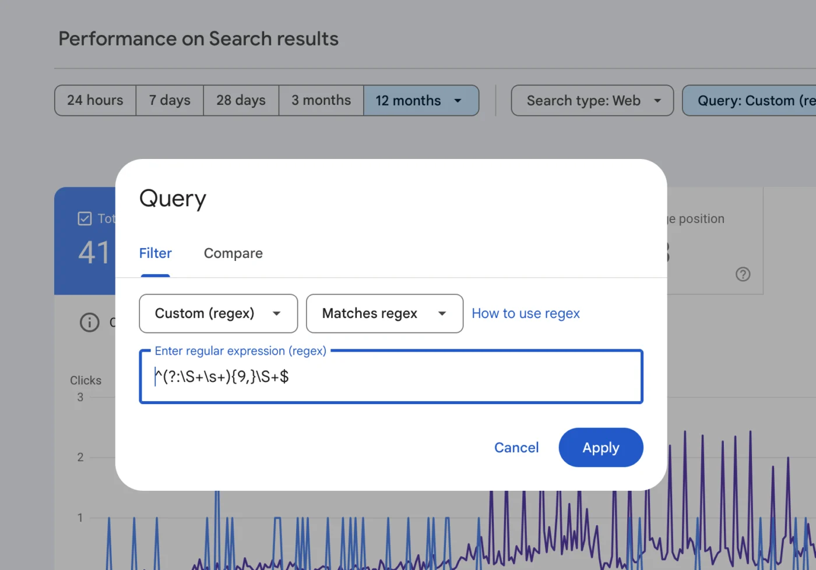Click the help icon on position card
816x570 pixels.
[x=743, y=274]
